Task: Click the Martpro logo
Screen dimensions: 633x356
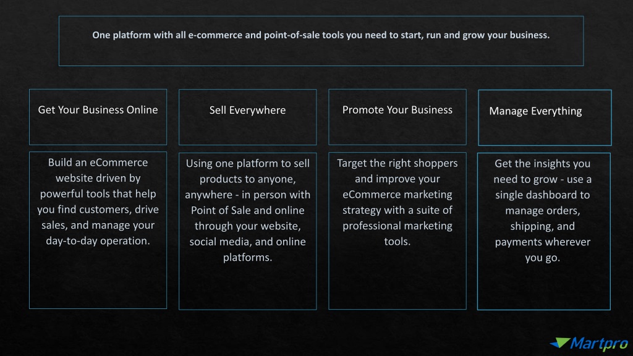Action: tap(589, 344)
